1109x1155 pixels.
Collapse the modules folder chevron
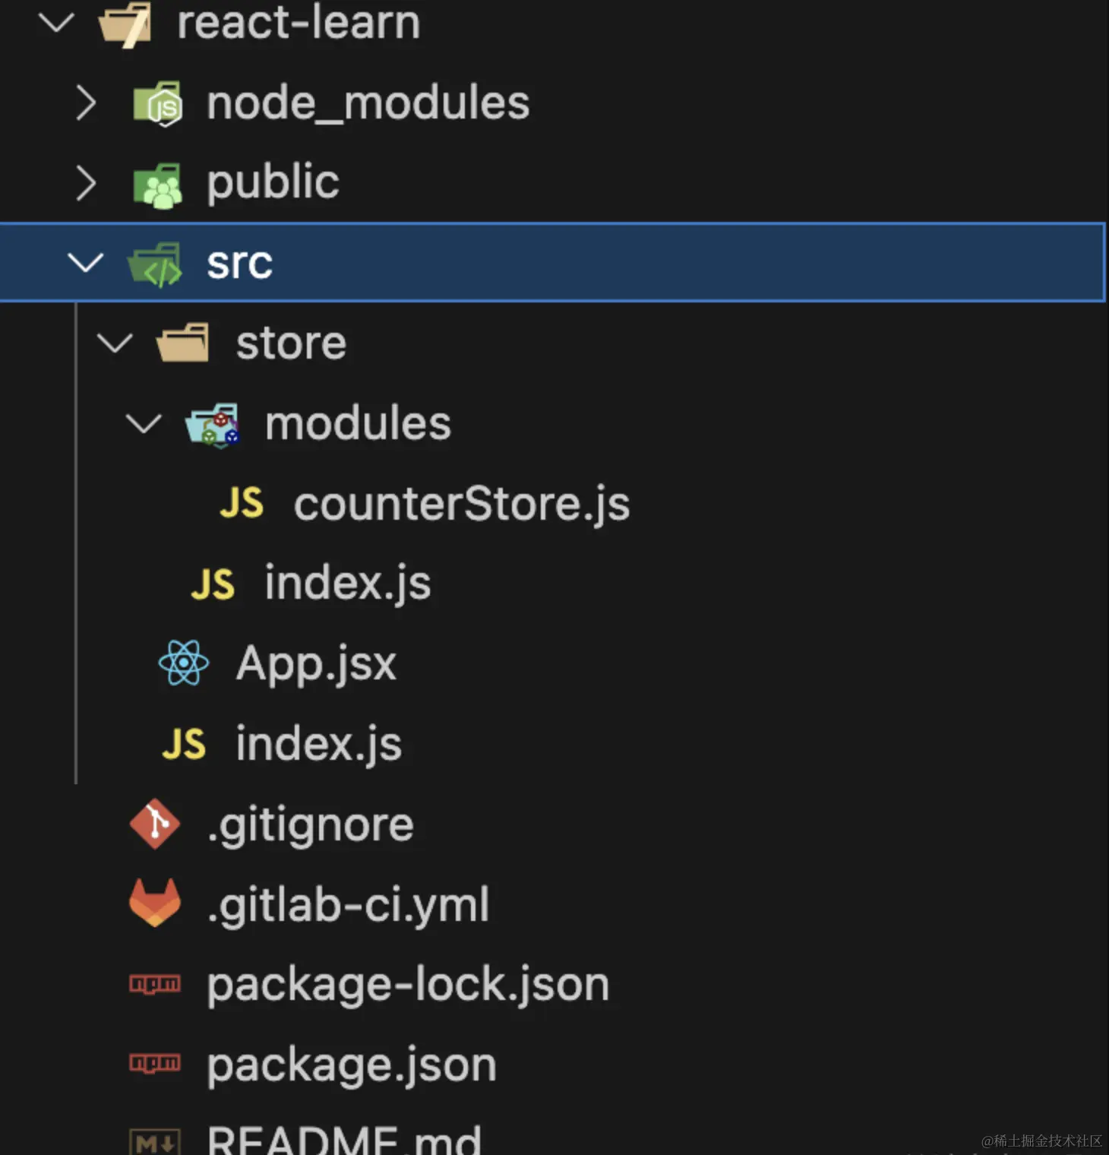[x=144, y=424]
